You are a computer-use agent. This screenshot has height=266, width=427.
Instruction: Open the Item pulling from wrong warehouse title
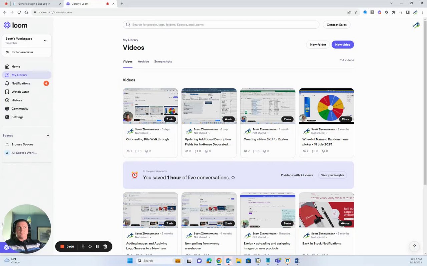[202, 246]
